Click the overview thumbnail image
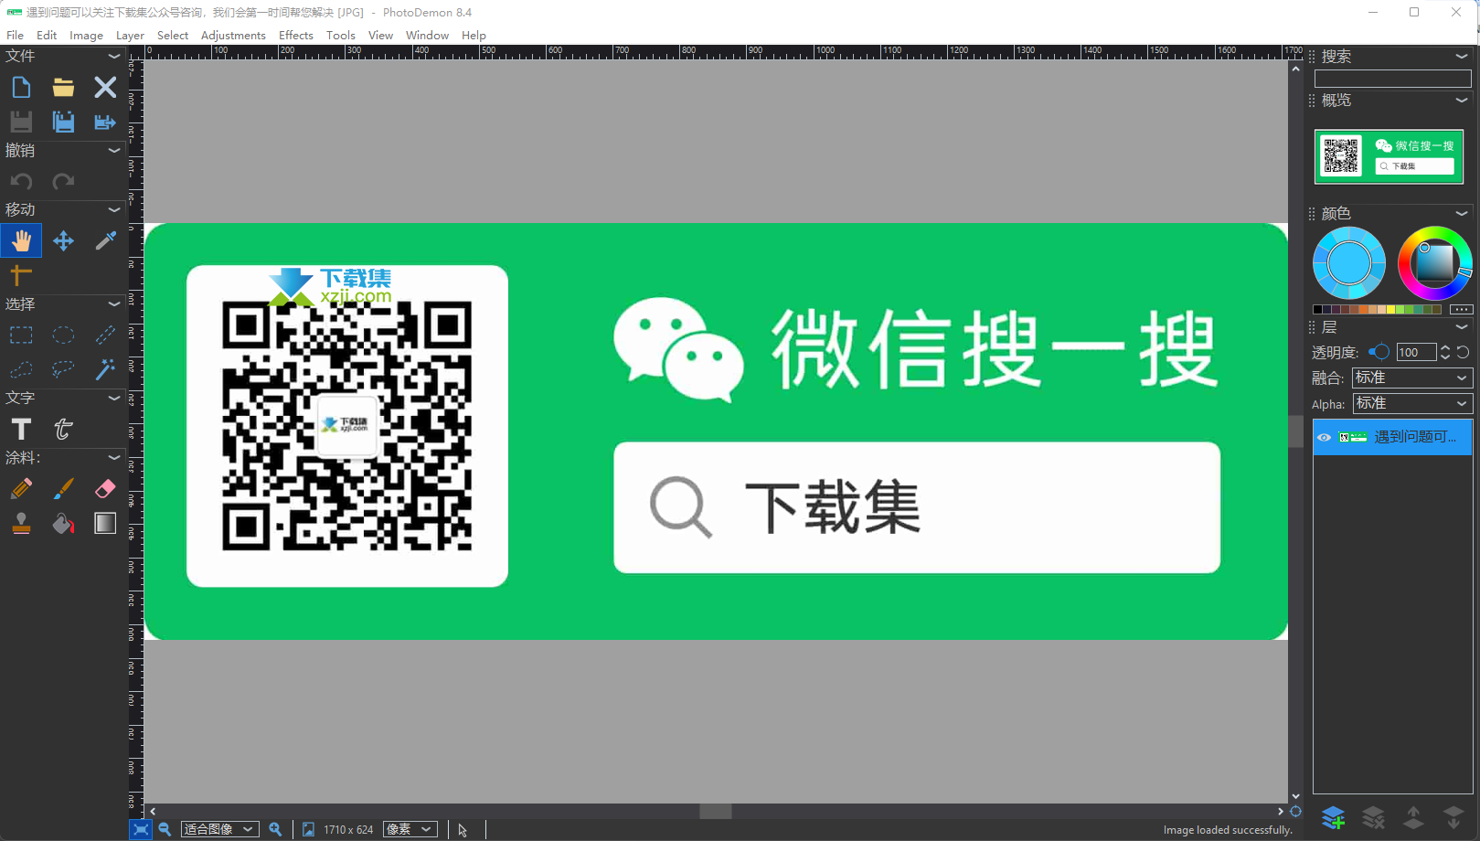Image resolution: width=1480 pixels, height=841 pixels. click(1389, 156)
